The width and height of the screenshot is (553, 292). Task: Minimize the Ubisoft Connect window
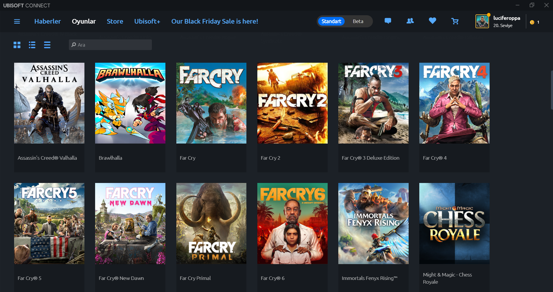(518, 5)
